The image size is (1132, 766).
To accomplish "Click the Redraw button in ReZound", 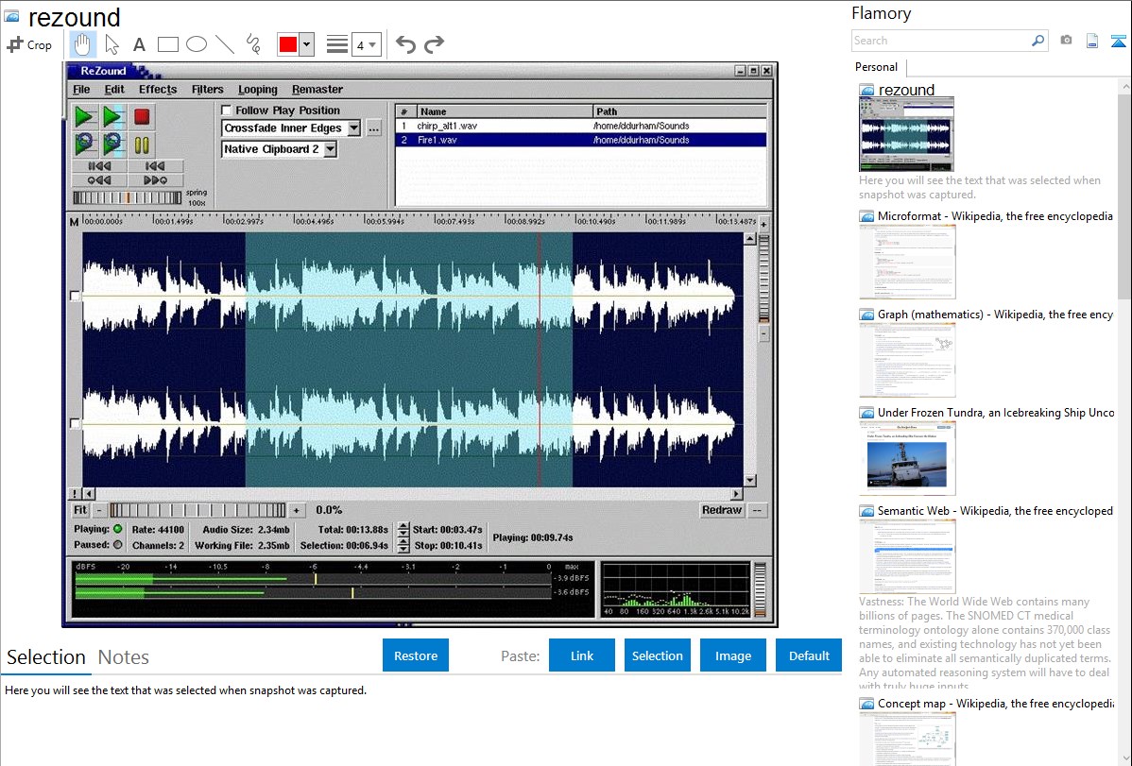I will point(722,510).
